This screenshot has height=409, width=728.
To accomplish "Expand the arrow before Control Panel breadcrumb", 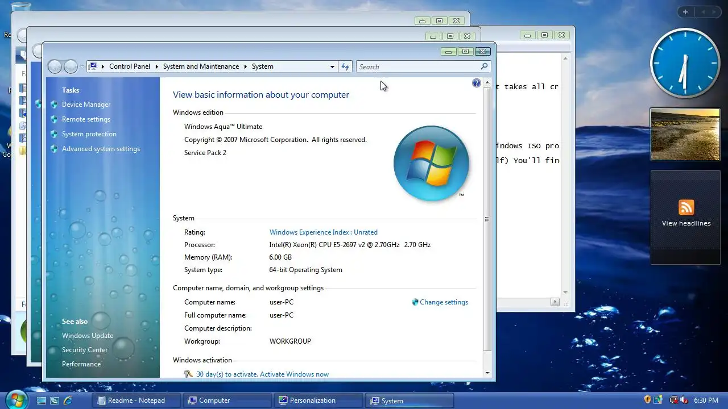I will (103, 66).
